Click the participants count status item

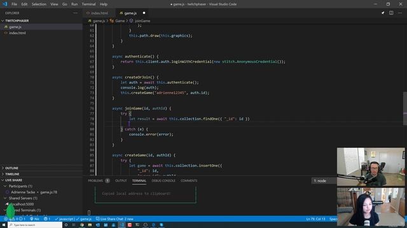click(47, 219)
